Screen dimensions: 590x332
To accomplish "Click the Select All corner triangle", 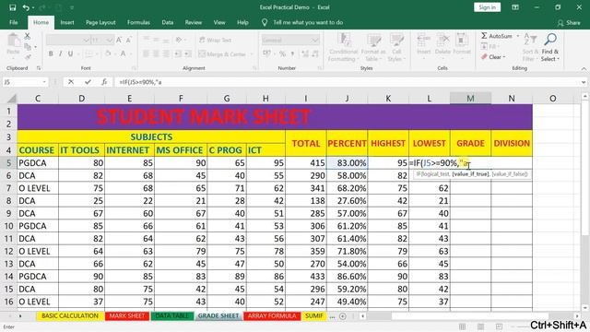I will [12, 99].
